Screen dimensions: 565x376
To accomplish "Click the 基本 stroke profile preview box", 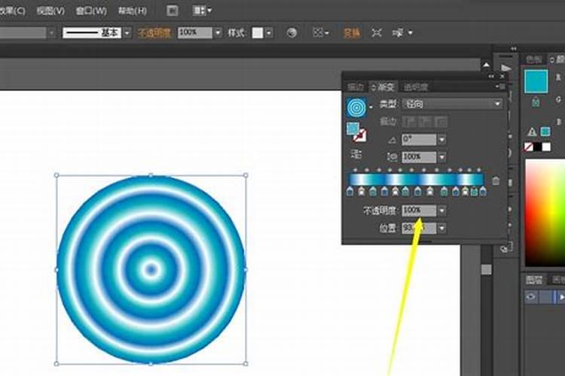I will click(x=93, y=33).
